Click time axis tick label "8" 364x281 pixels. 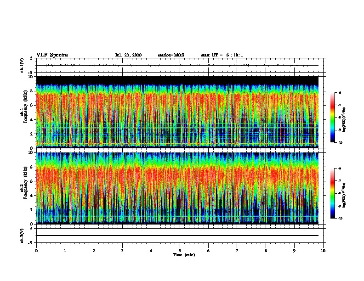click(x=266, y=251)
